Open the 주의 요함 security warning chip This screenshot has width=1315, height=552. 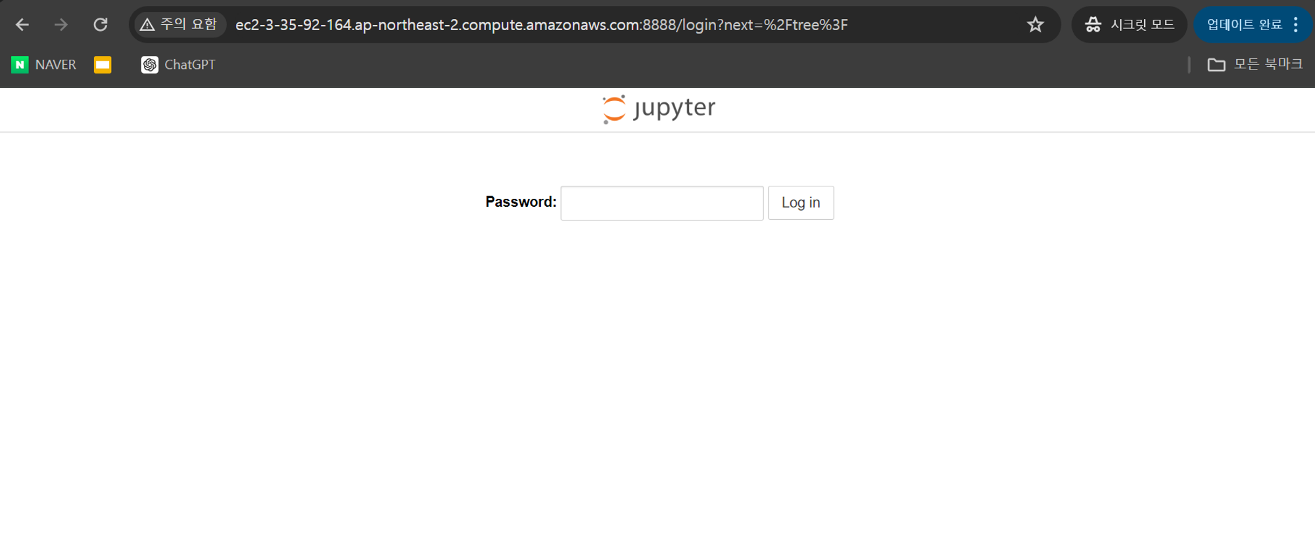tap(179, 25)
